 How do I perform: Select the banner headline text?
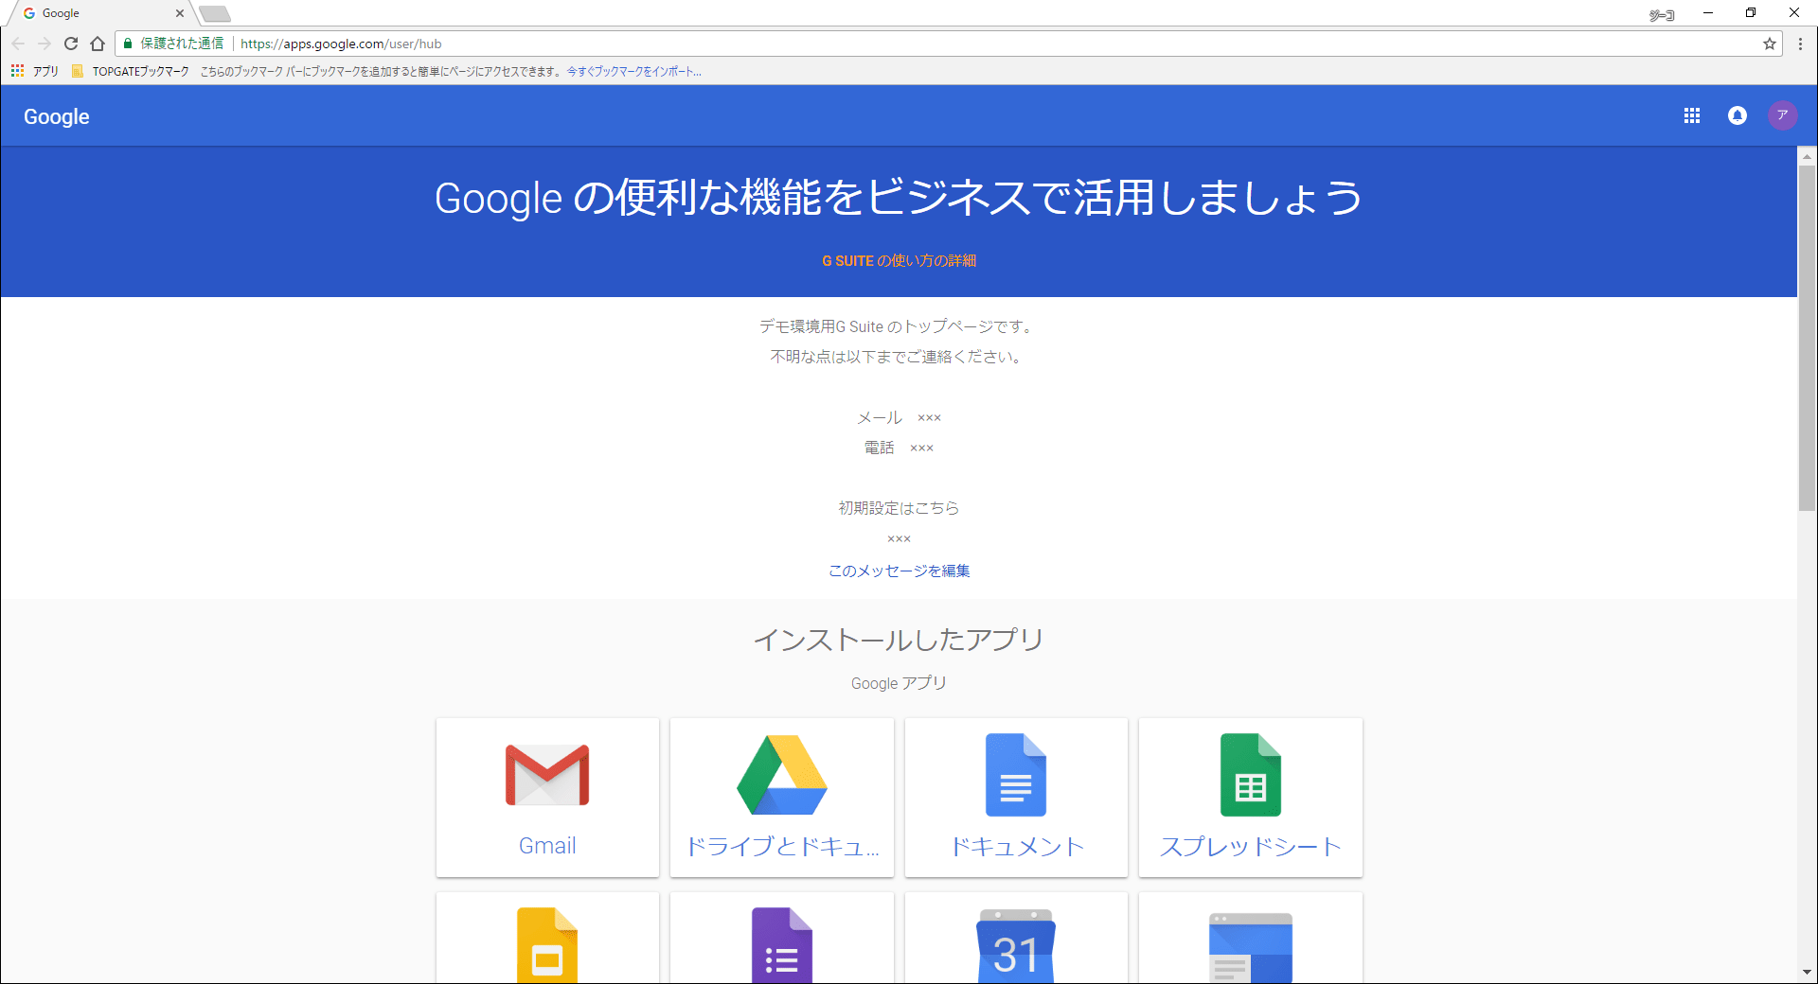(x=899, y=198)
